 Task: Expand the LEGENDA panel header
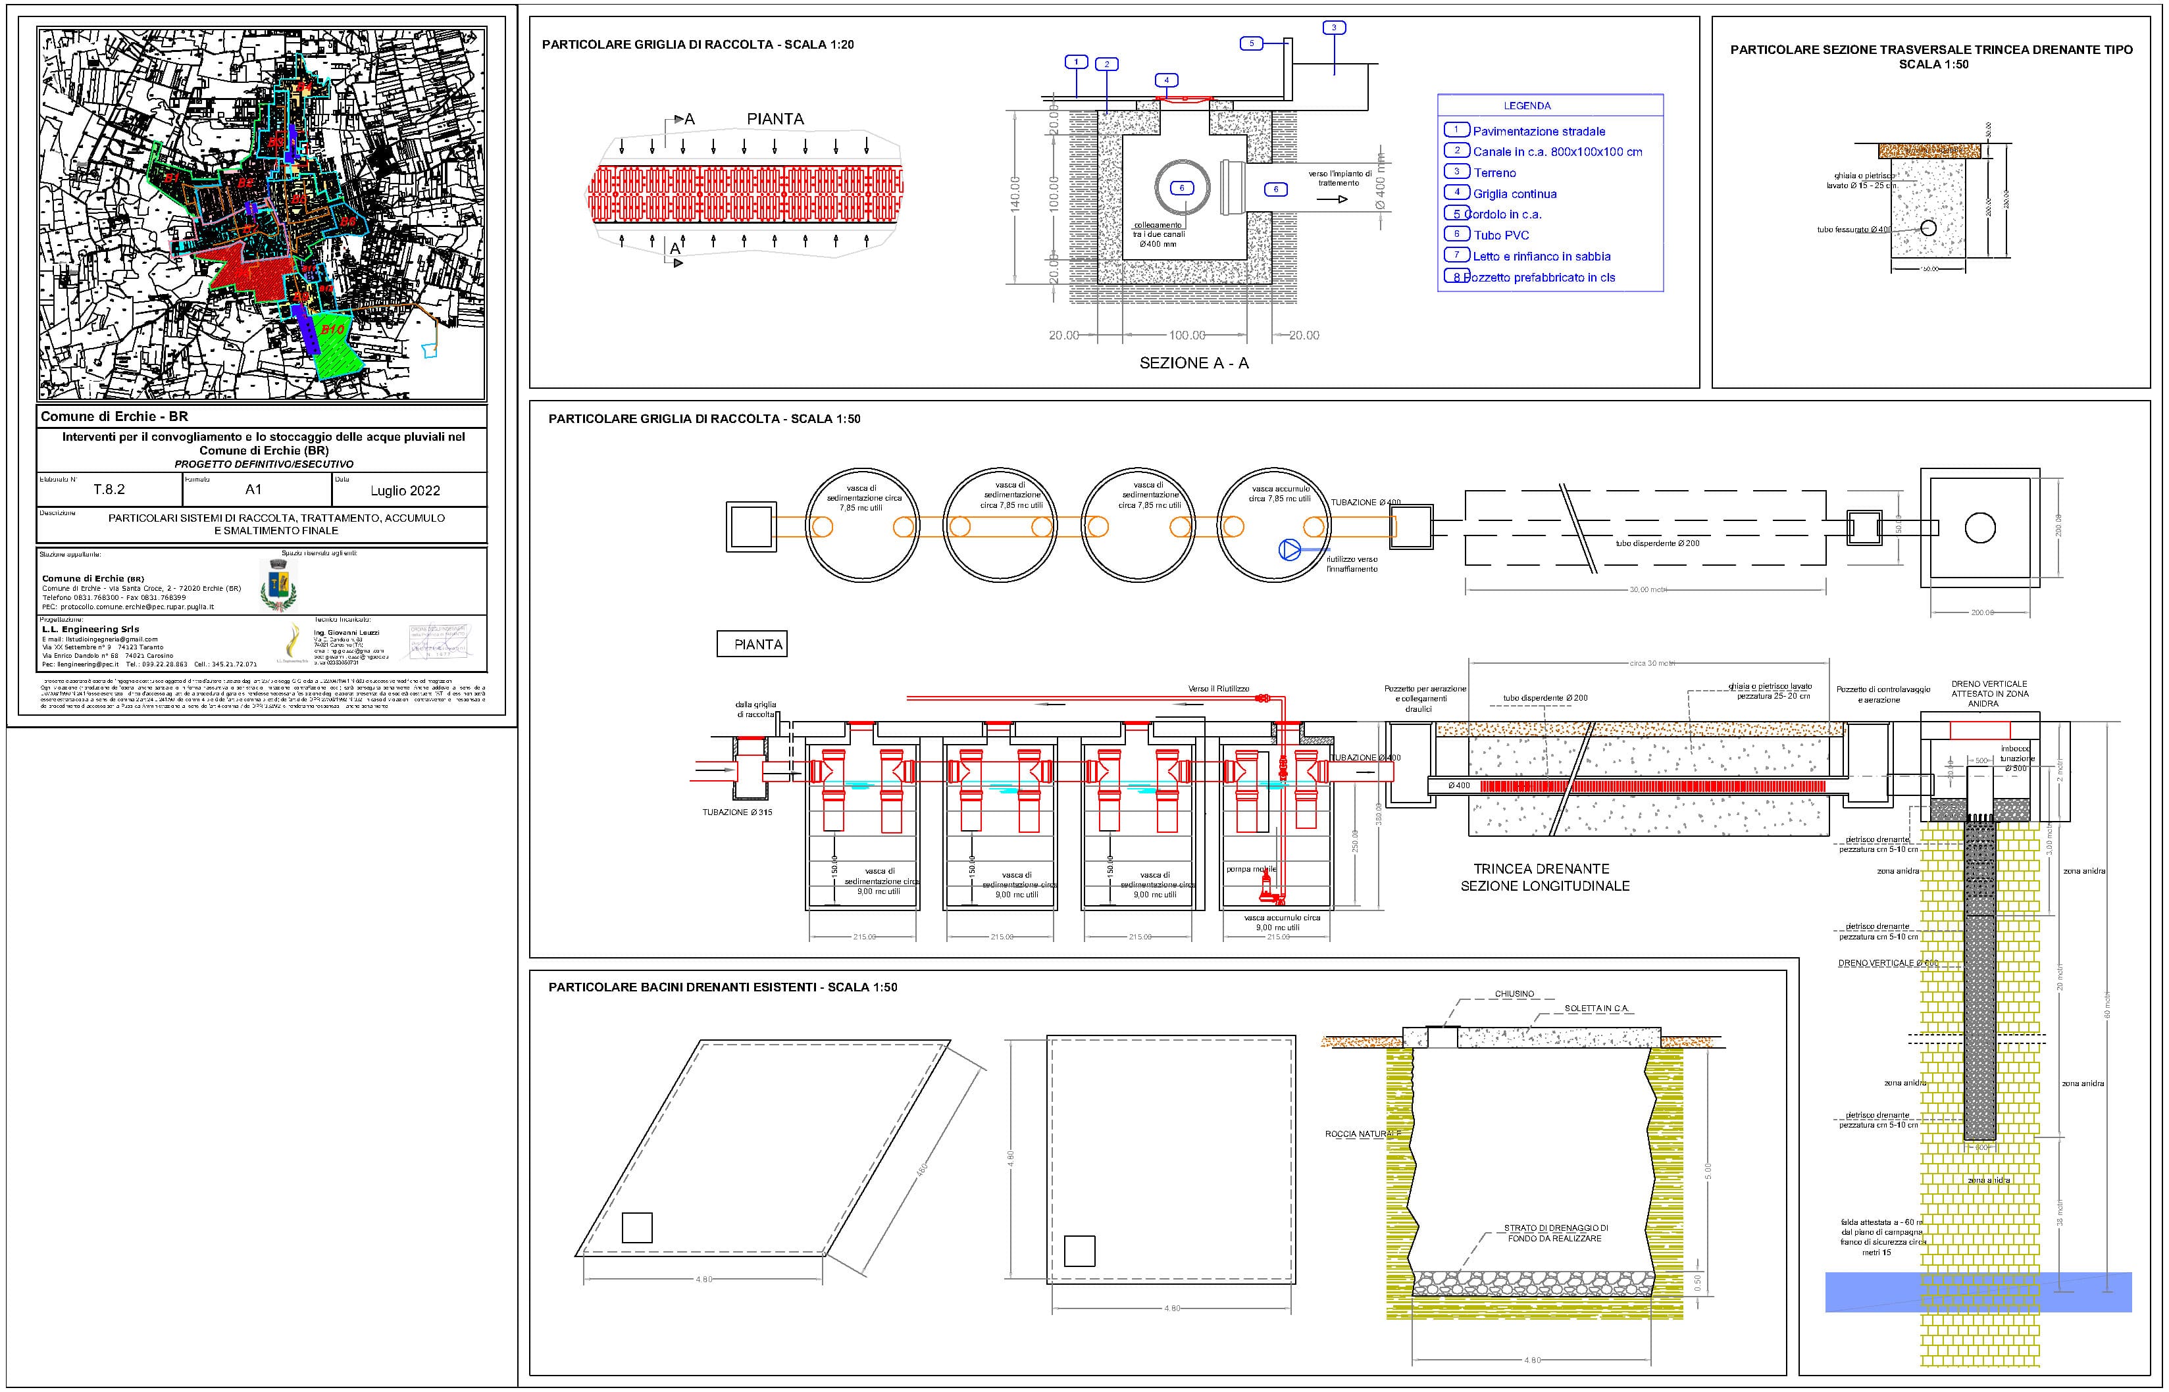point(1528,105)
